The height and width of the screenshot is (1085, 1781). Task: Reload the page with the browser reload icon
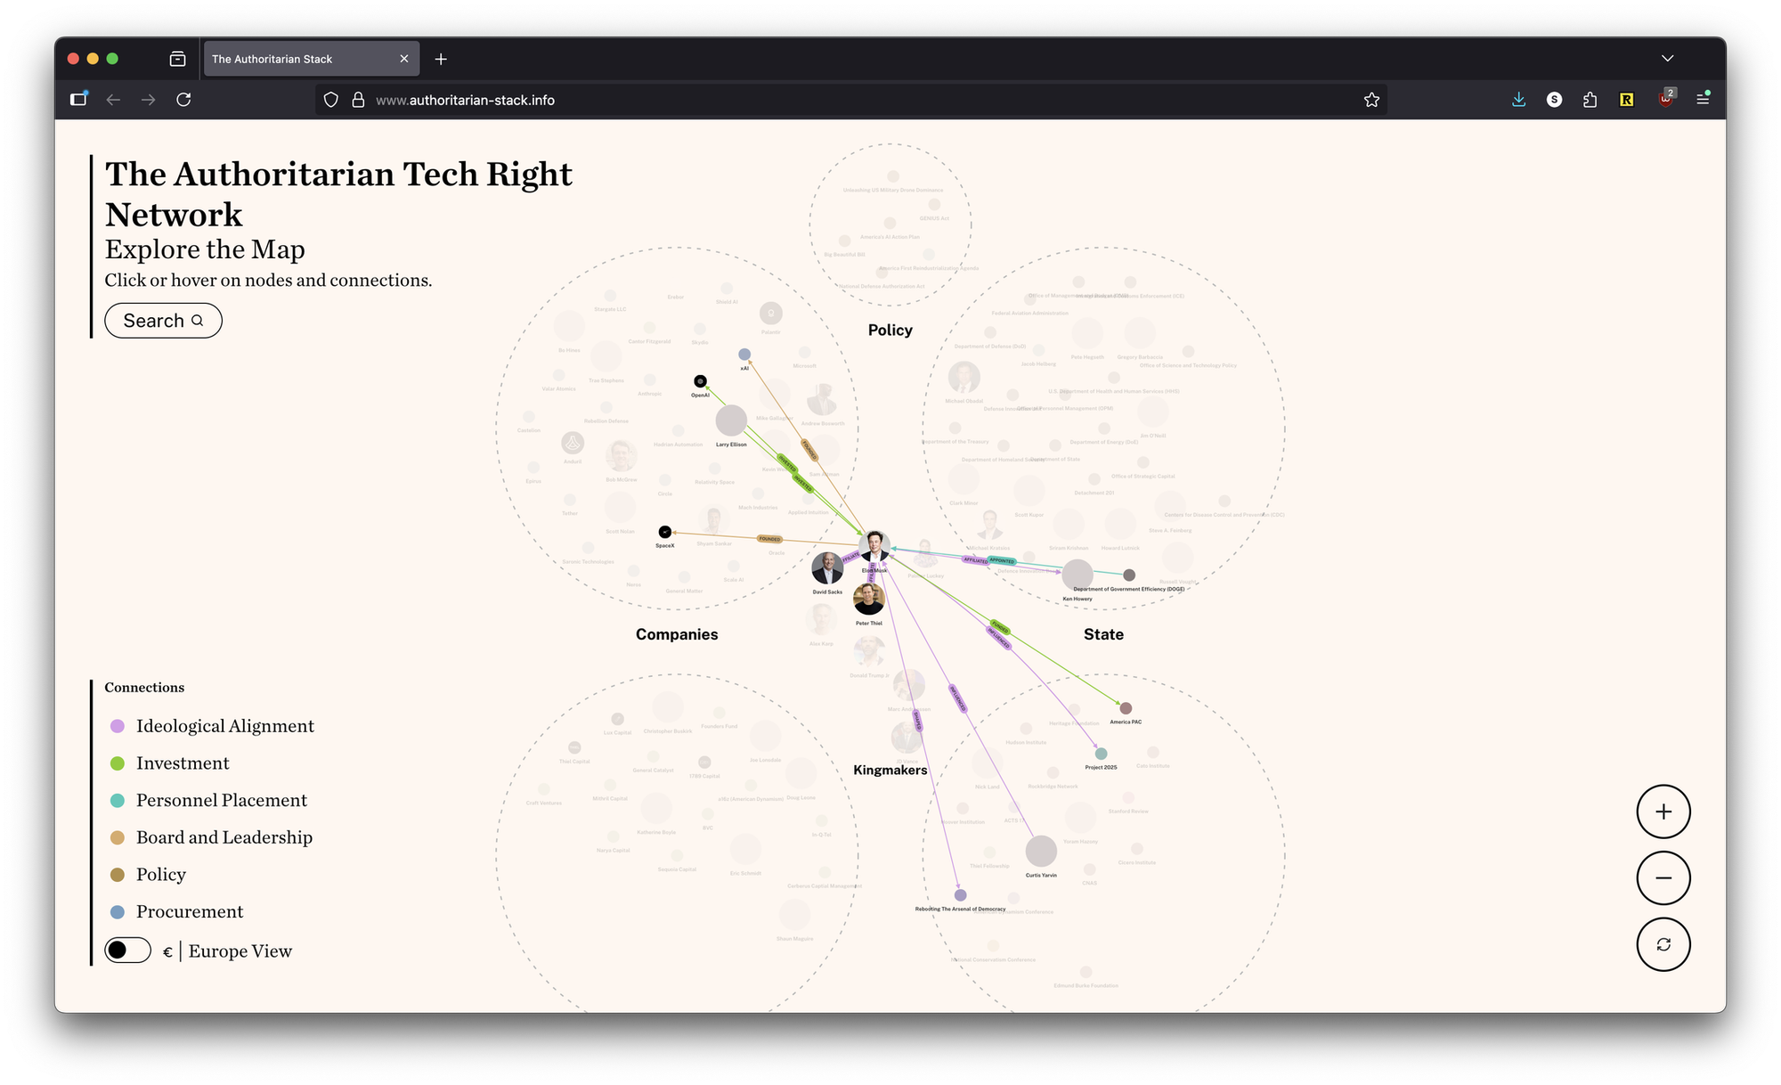(183, 100)
